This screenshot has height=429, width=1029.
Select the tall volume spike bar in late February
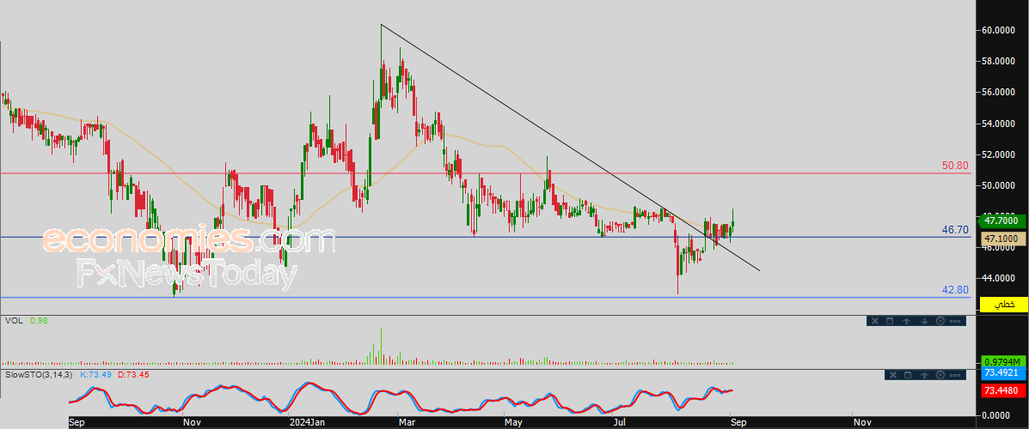pos(381,346)
